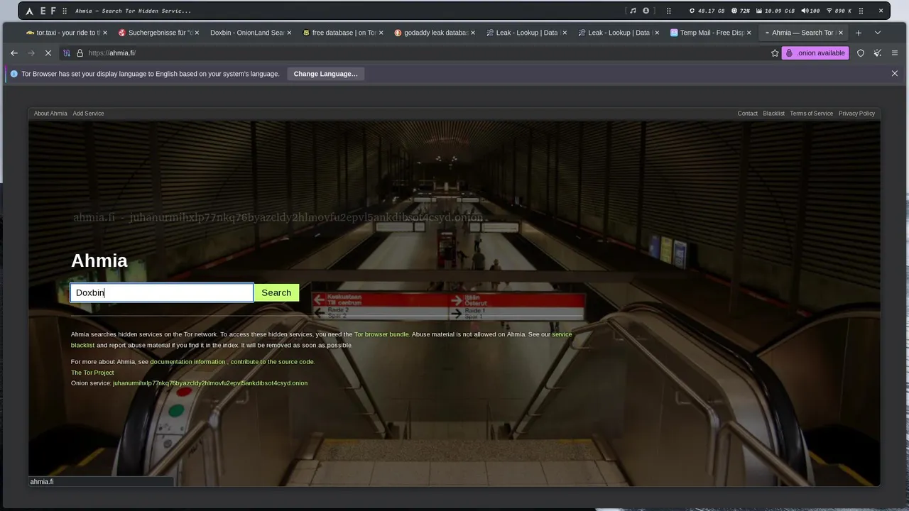Click the wifi 890 K indicator
Screen dimensions: 909x511
click(839, 11)
